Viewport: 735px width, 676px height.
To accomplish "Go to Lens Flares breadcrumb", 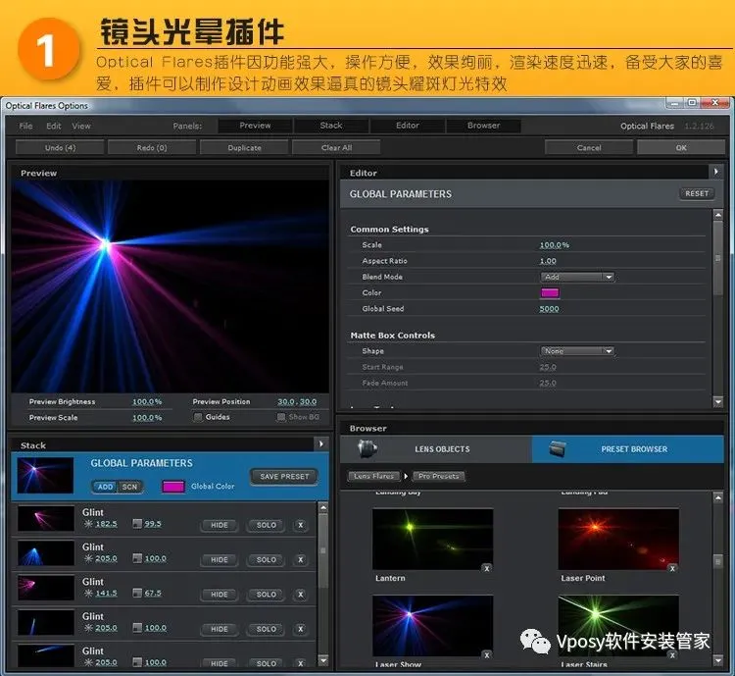I will (374, 476).
